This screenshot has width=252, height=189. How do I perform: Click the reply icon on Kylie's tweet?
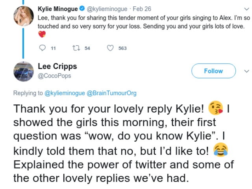43,48
